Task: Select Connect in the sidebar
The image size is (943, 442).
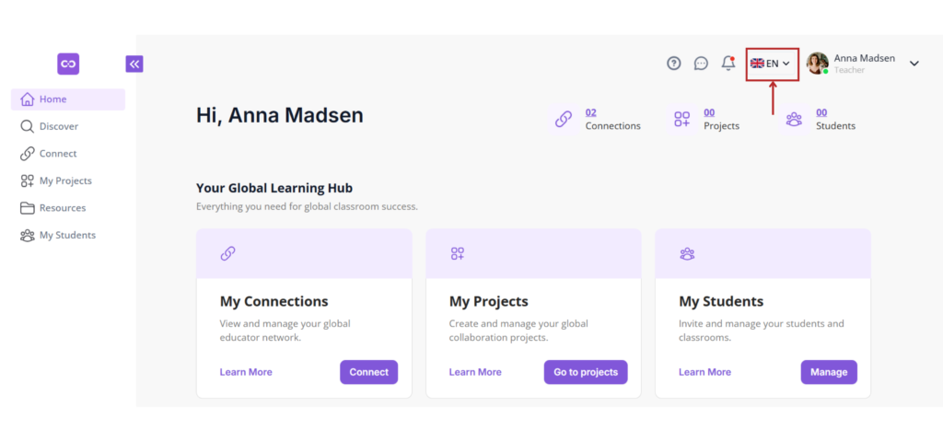Action: point(57,154)
